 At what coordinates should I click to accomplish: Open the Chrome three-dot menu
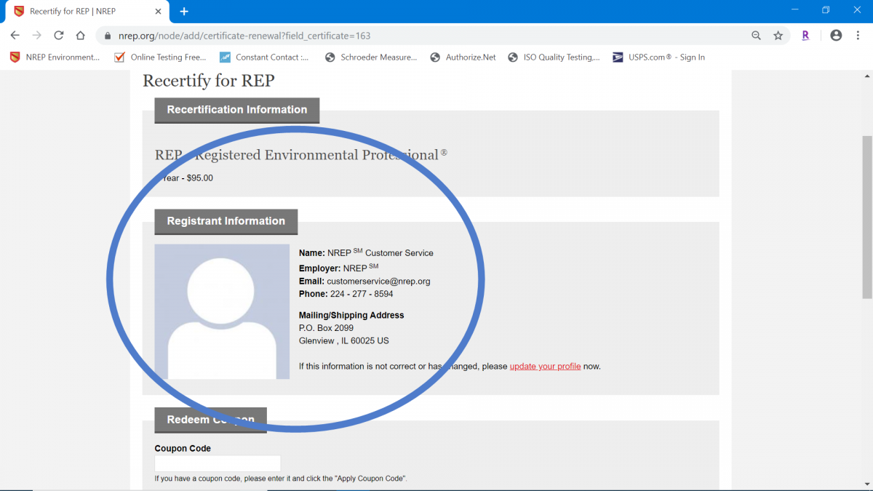(x=858, y=35)
